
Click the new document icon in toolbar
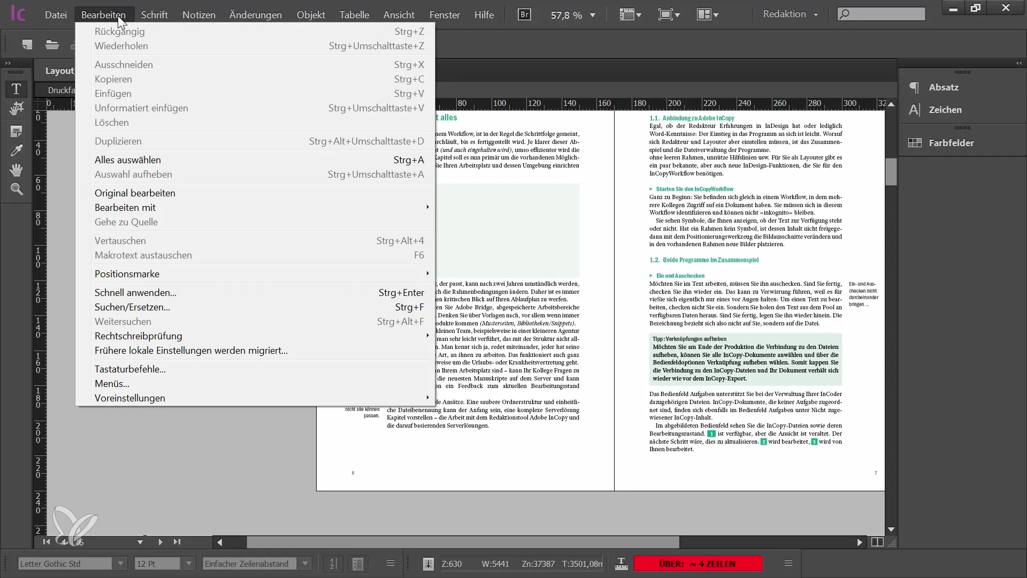[x=27, y=44]
